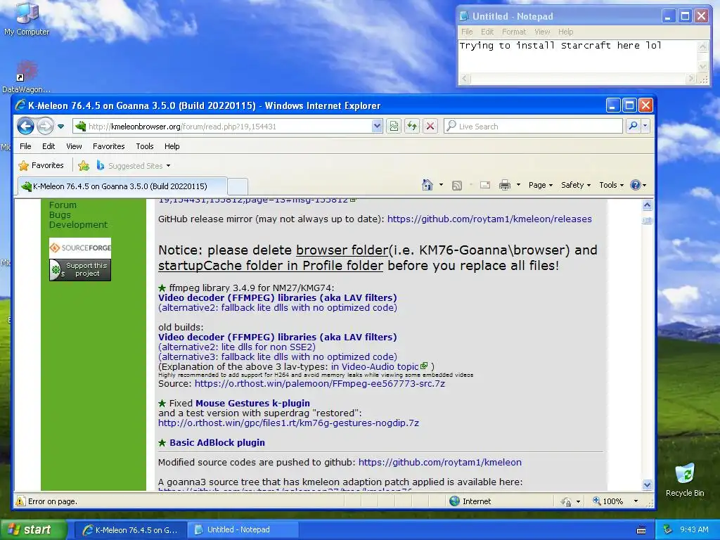
Task: Click the Protected Mode status bar icon
Action: point(566,501)
